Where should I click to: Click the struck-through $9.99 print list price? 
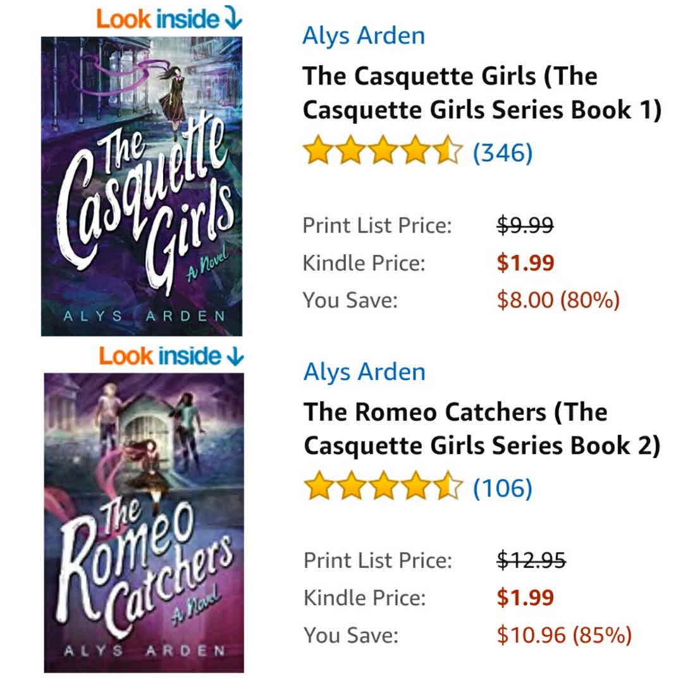coord(525,225)
